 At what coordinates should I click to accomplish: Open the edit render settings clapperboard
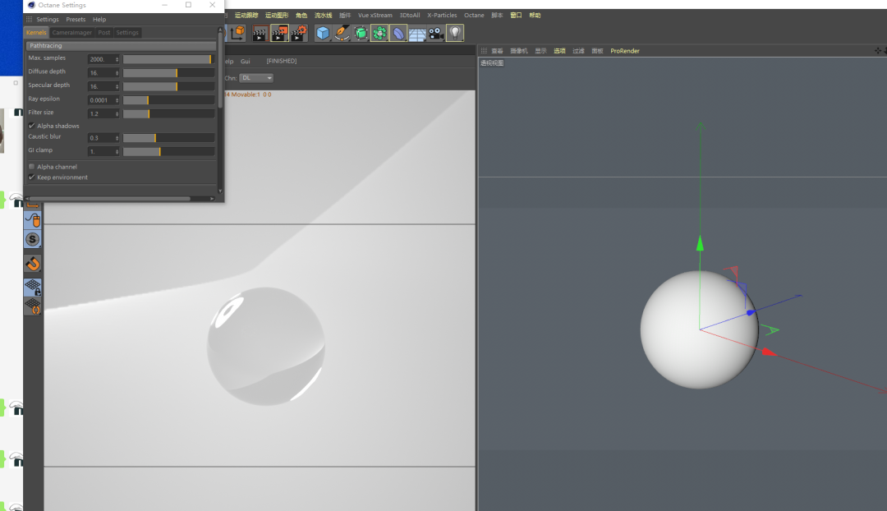pos(299,33)
